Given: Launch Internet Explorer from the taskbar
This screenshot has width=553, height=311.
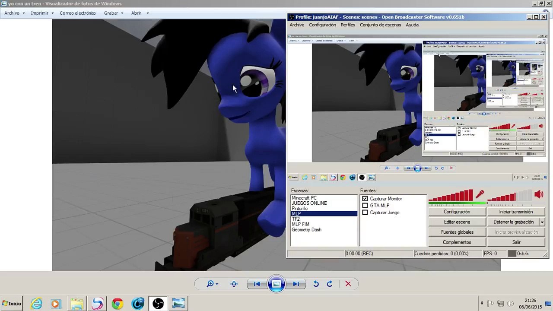Looking at the screenshot, I should point(36,304).
